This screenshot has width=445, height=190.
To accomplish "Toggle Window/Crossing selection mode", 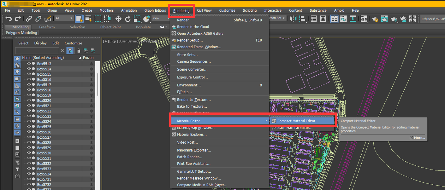I will click(x=107, y=19).
